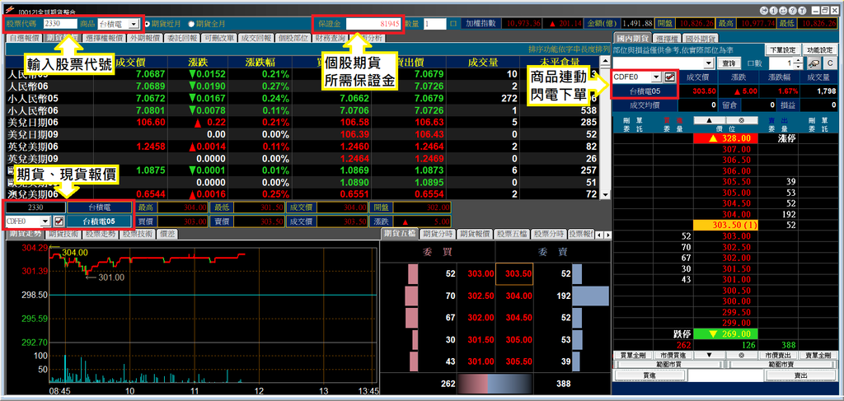The width and height of the screenshot is (844, 401).
Task: Open the 股票分時 tab
Action: coord(547,234)
